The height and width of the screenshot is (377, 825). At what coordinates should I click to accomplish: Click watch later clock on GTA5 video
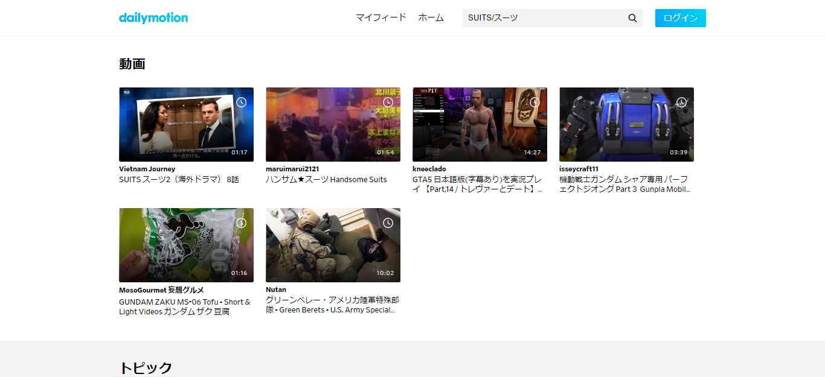pos(534,103)
